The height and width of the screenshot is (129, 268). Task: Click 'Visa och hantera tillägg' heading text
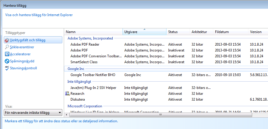click(x=39, y=15)
